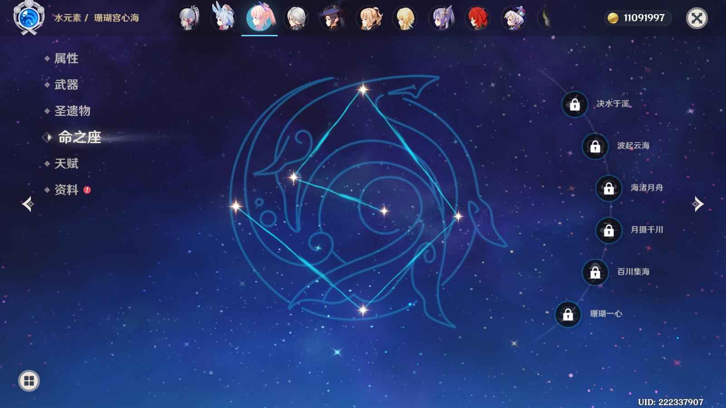This screenshot has height=408, width=726.
Task: Click the lock icon for 波起云海
Action: 595,146
